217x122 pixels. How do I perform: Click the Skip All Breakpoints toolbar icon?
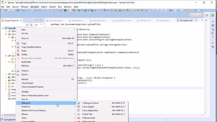coord(23,11)
